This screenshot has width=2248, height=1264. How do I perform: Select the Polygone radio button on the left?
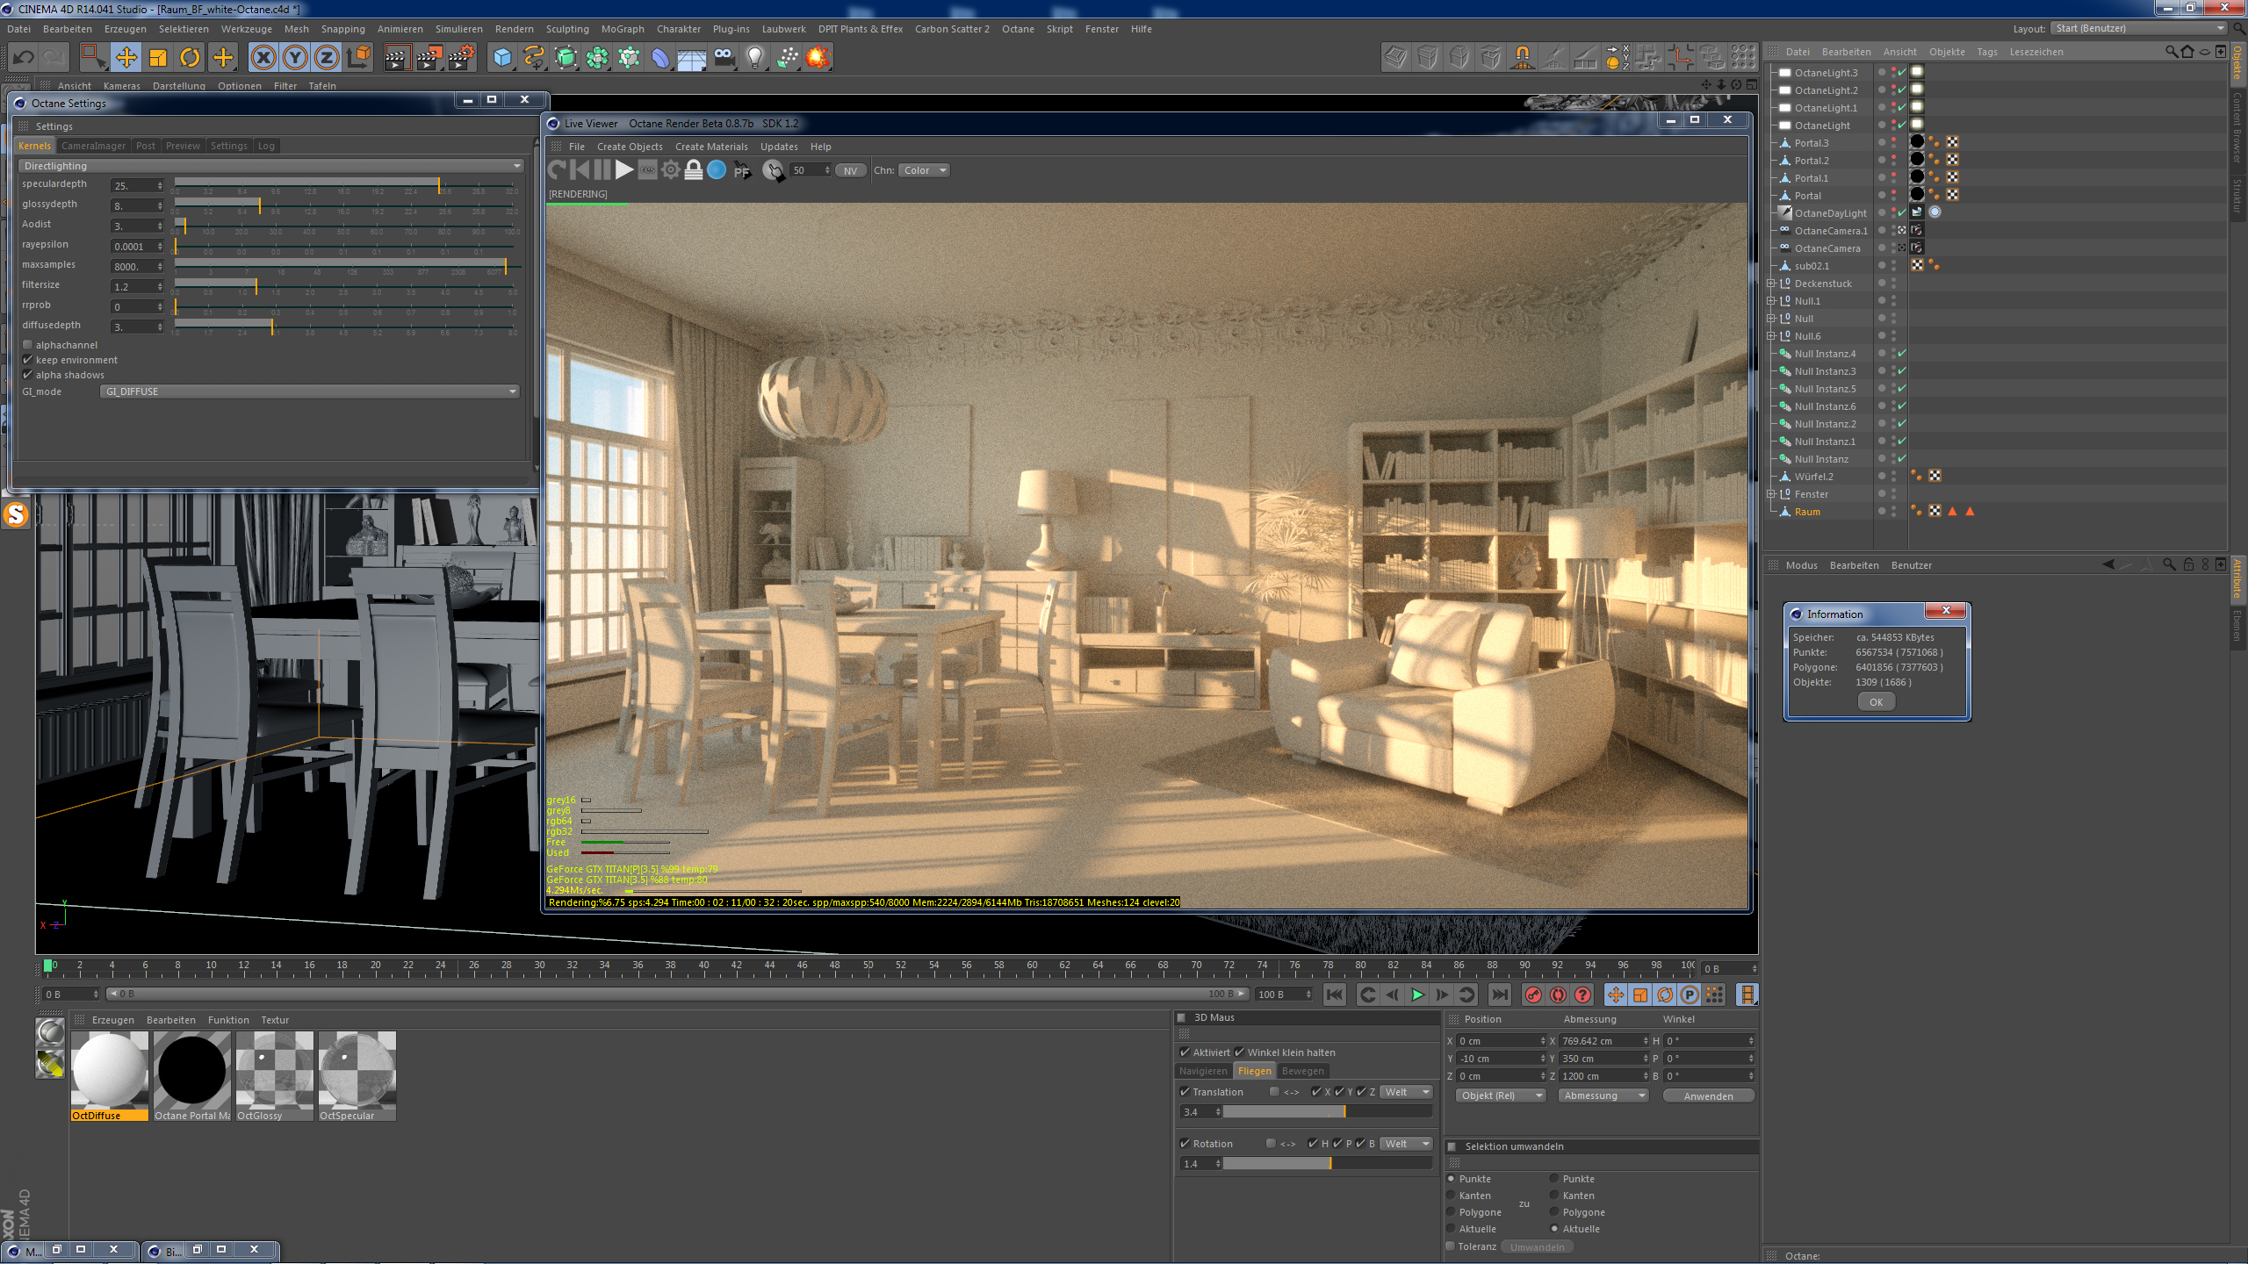tap(1452, 1212)
